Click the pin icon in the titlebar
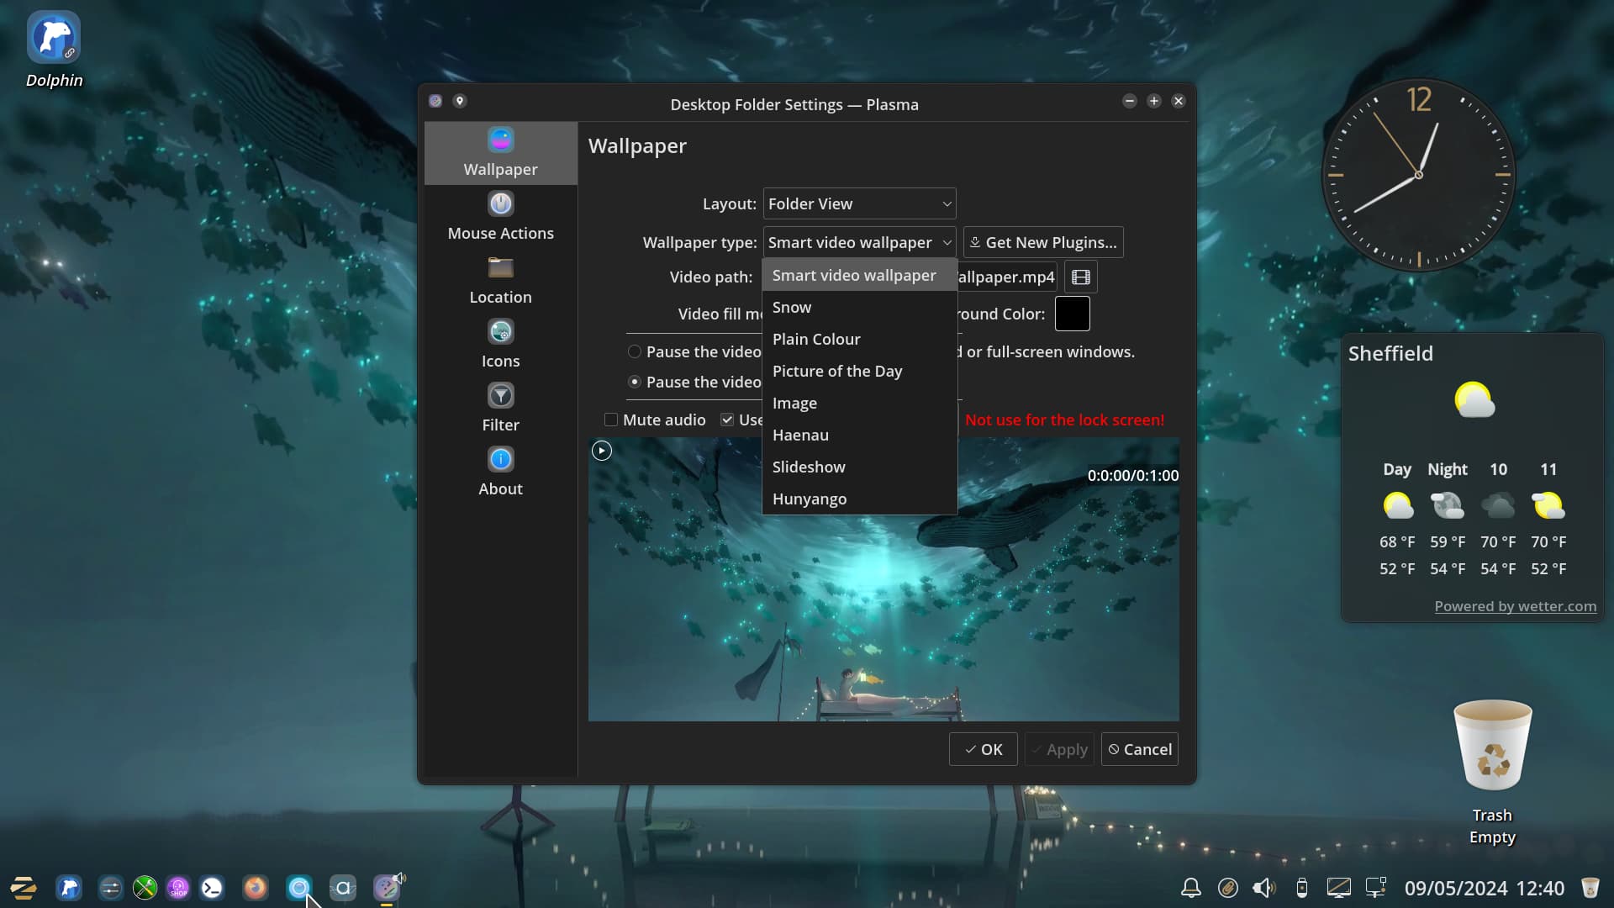This screenshot has width=1614, height=908. (x=460, y=101)
